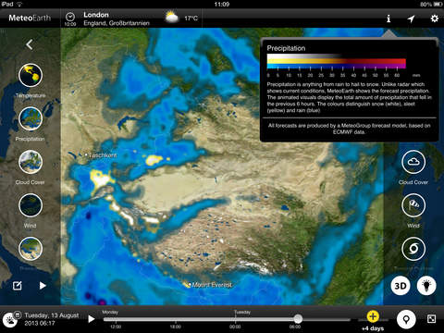Click the timeline slider handle

(x=298, y=319)
